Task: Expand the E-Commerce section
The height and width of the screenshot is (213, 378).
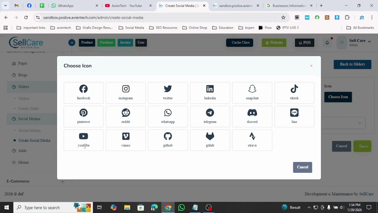Action: click(x=35, y=181)
